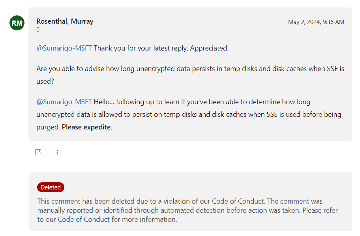Viewport: 360px width, 236px height.
Task: Open first @Sumarigo-MSFT mention before 'Thank you'
Action: tap(64, 48)
